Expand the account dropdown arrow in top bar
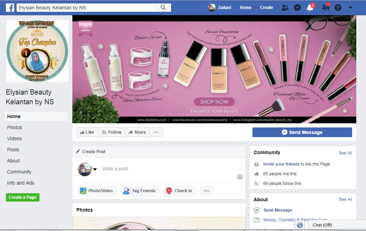The image size is (366, 231). pos(350,8)
